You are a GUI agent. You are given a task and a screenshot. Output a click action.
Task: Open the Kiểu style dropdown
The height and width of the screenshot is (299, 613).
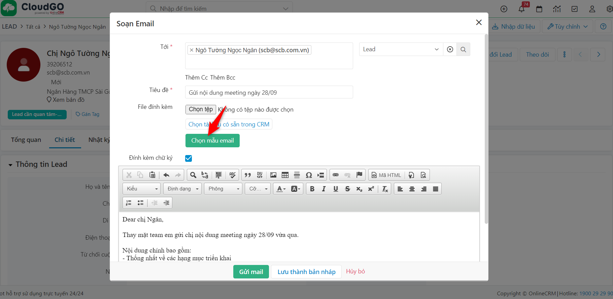pos(142,189)
